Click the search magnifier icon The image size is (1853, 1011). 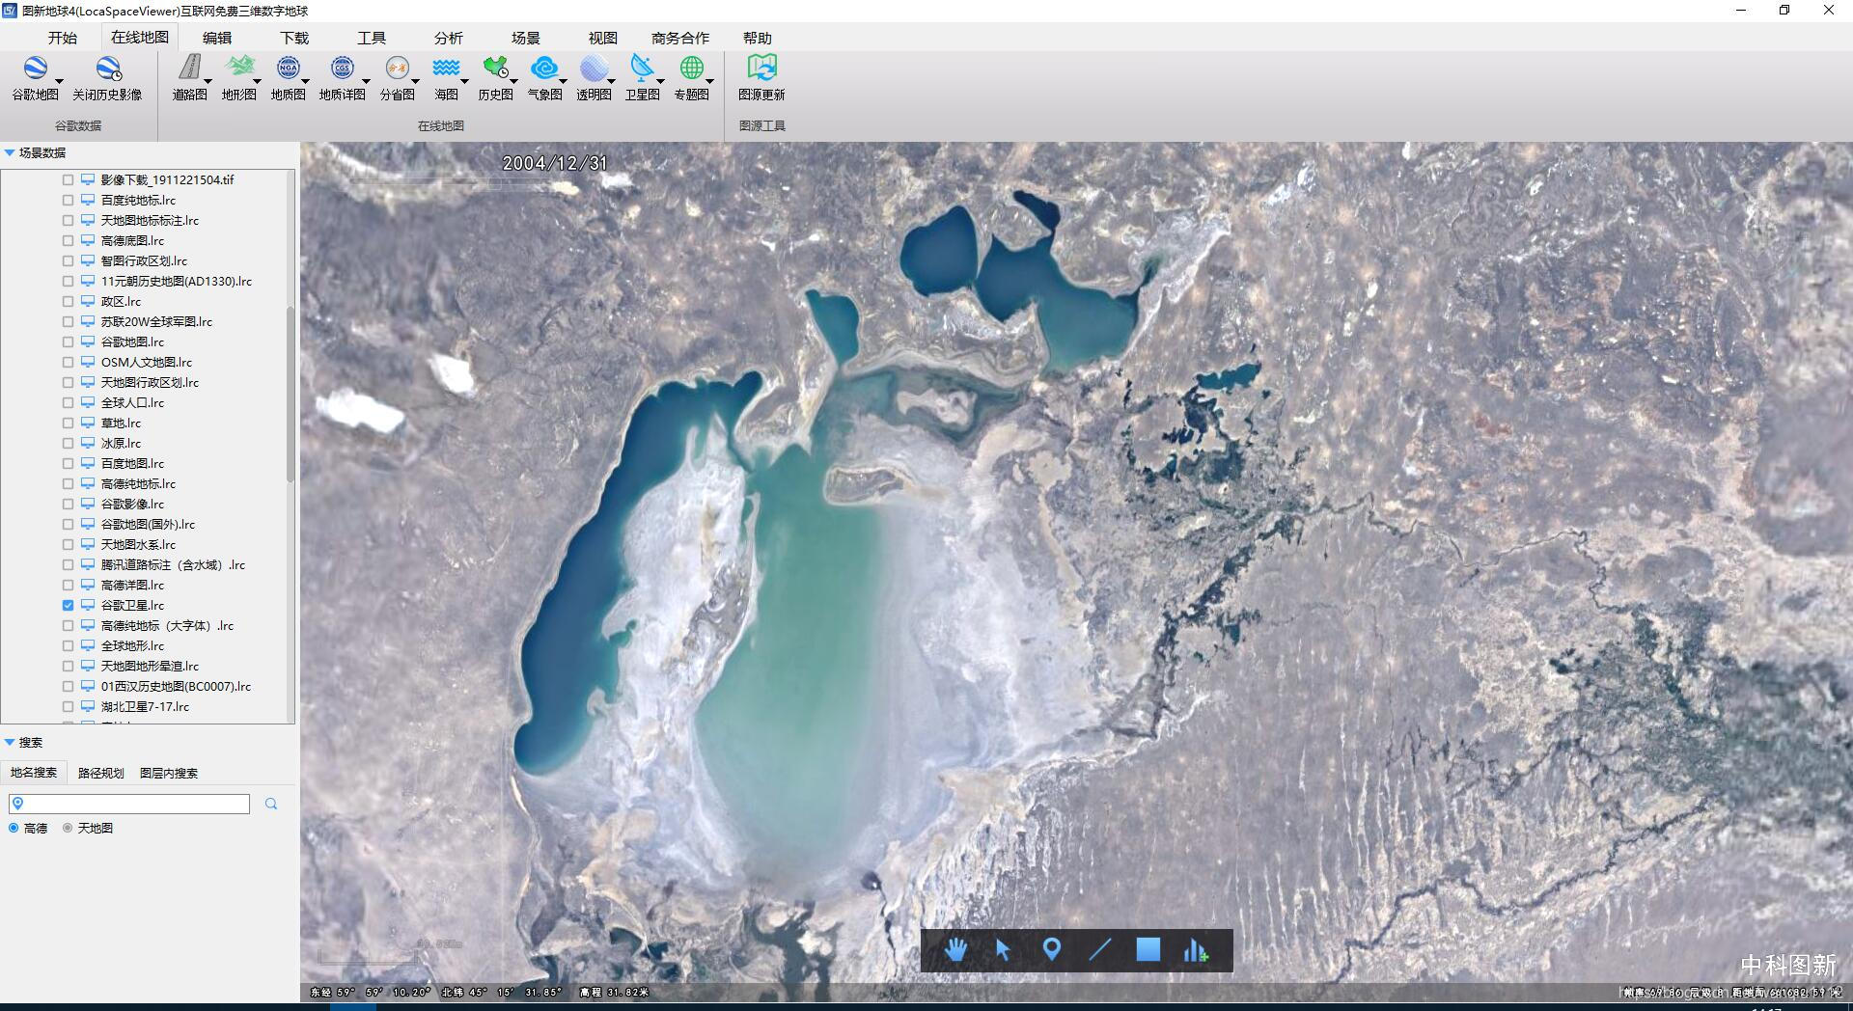271,804
